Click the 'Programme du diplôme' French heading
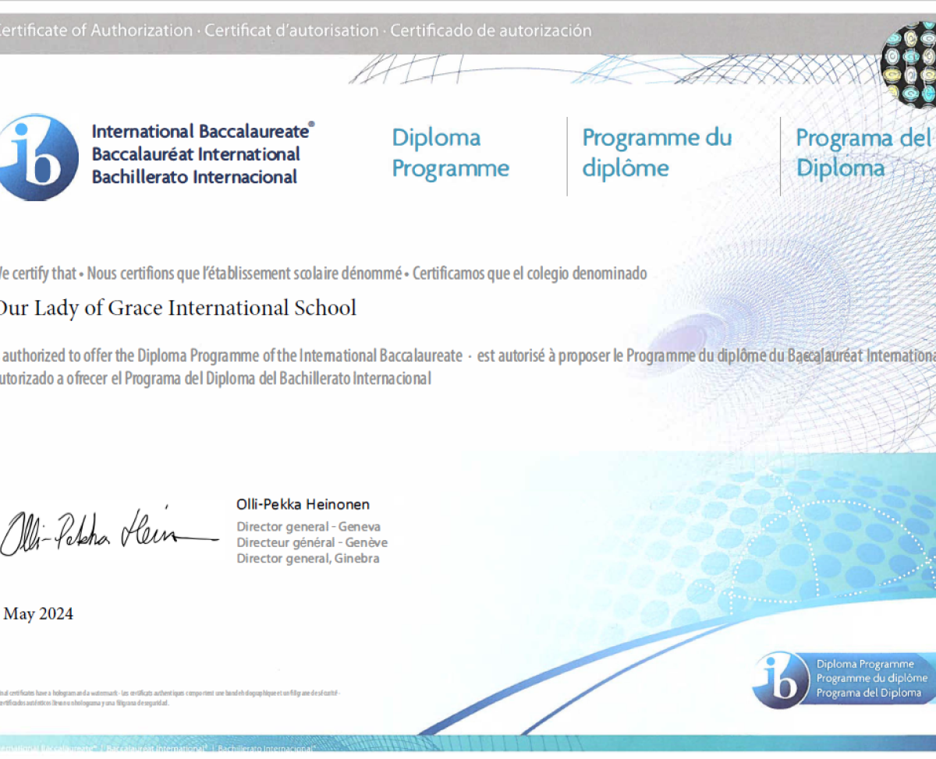The image size is (936, 759). coord(657,154)
